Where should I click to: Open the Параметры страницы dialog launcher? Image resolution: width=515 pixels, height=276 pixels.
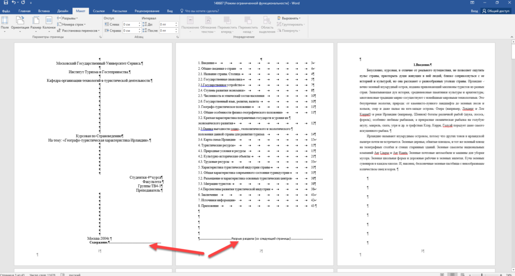coord(100,37)
